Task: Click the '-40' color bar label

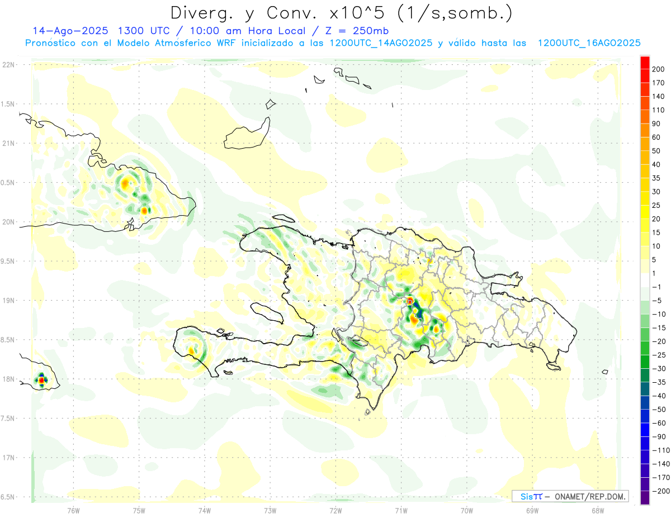Action: pyautogui.click(x=658, y=396)
